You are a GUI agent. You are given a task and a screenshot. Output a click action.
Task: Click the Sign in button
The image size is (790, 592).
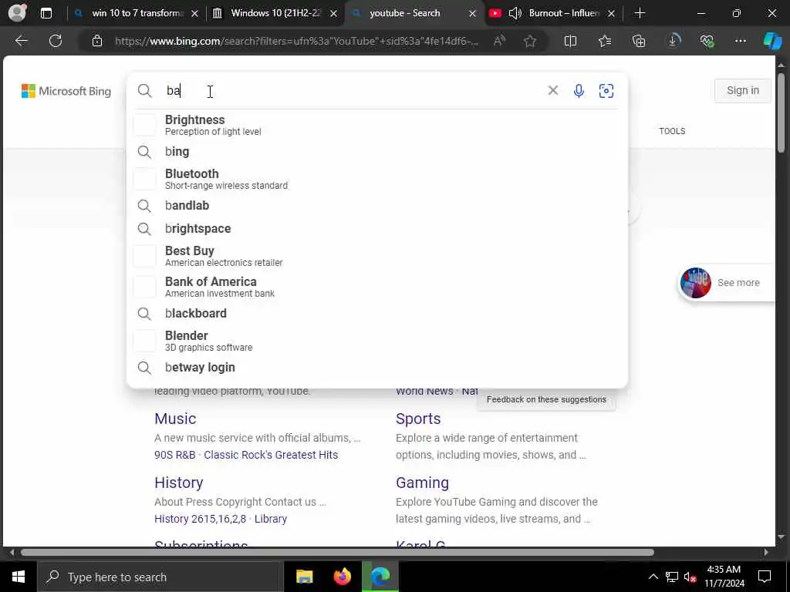tap(743, 91)
